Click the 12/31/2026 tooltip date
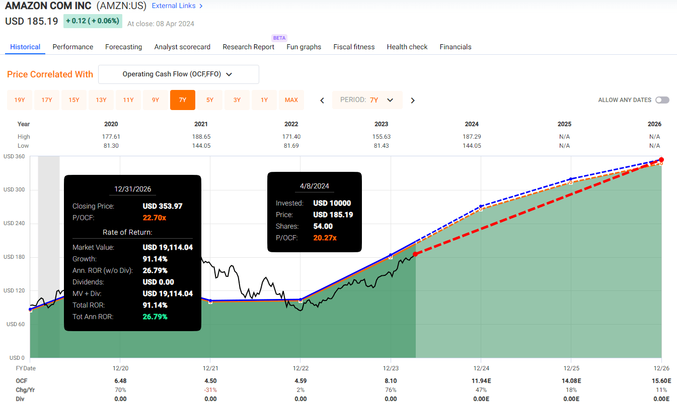This screenshot has width=677, height=407. click(132, 189)
